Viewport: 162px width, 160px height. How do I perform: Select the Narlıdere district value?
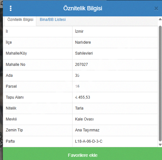pyautogui.click(x=83, y=42)
